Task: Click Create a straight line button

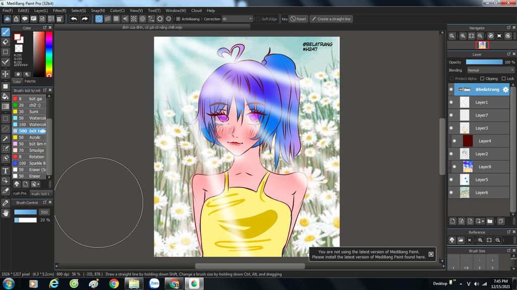Action: click(331, 19)
